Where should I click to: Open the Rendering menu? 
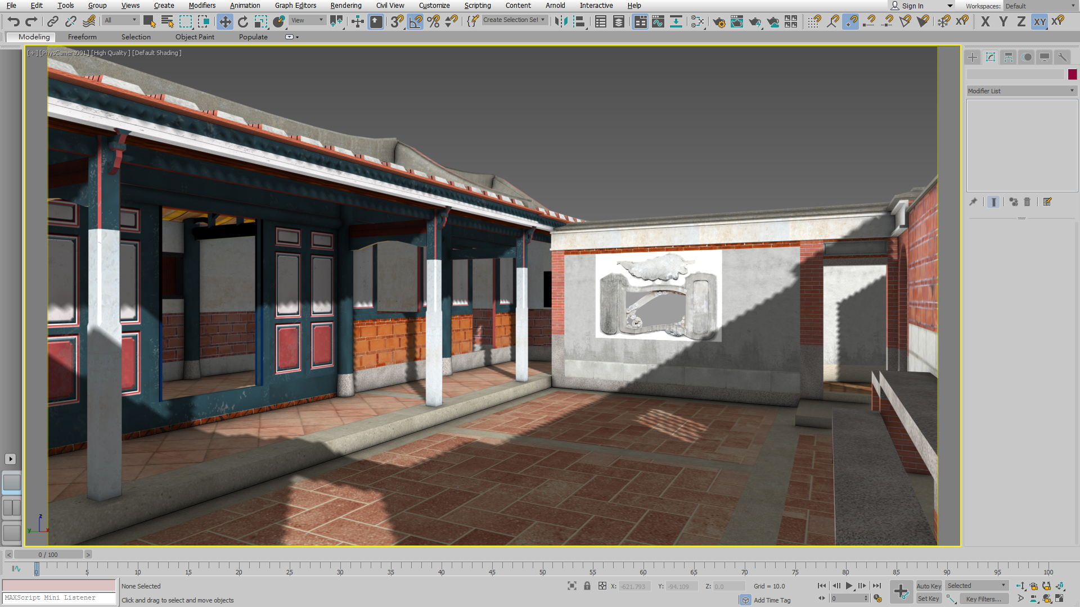point(345,6)
